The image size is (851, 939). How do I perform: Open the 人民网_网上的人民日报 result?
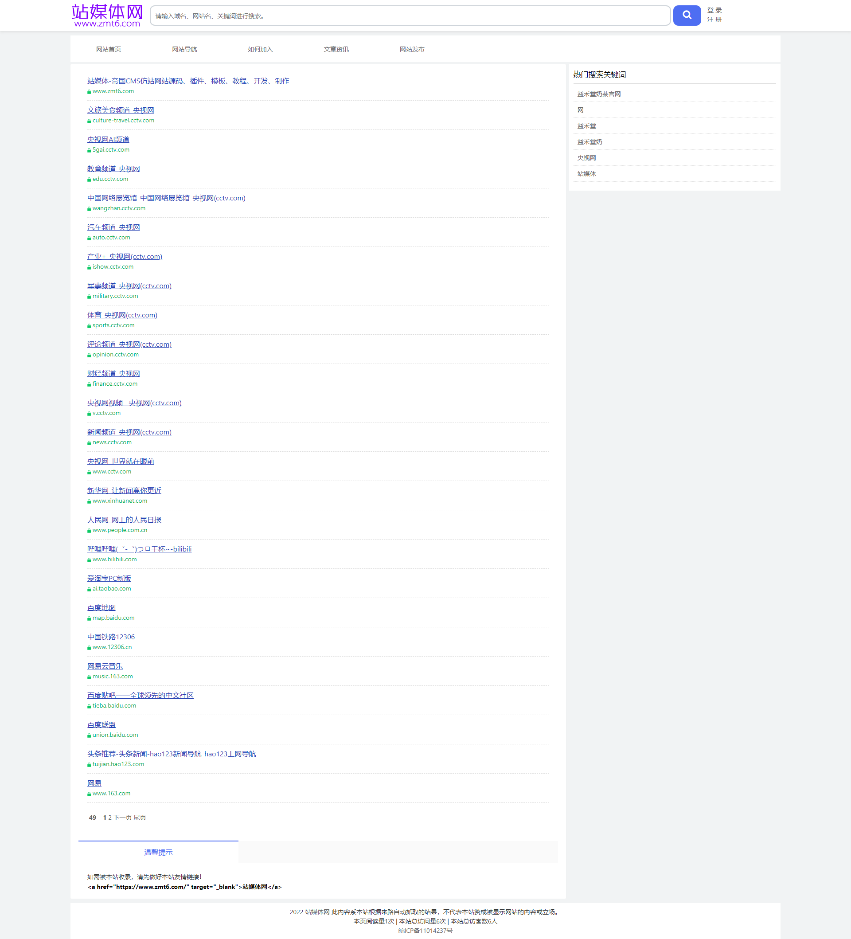124,520
